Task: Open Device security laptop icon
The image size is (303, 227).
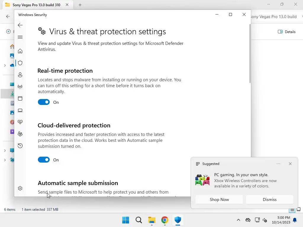Action: [x=20, y=110]
